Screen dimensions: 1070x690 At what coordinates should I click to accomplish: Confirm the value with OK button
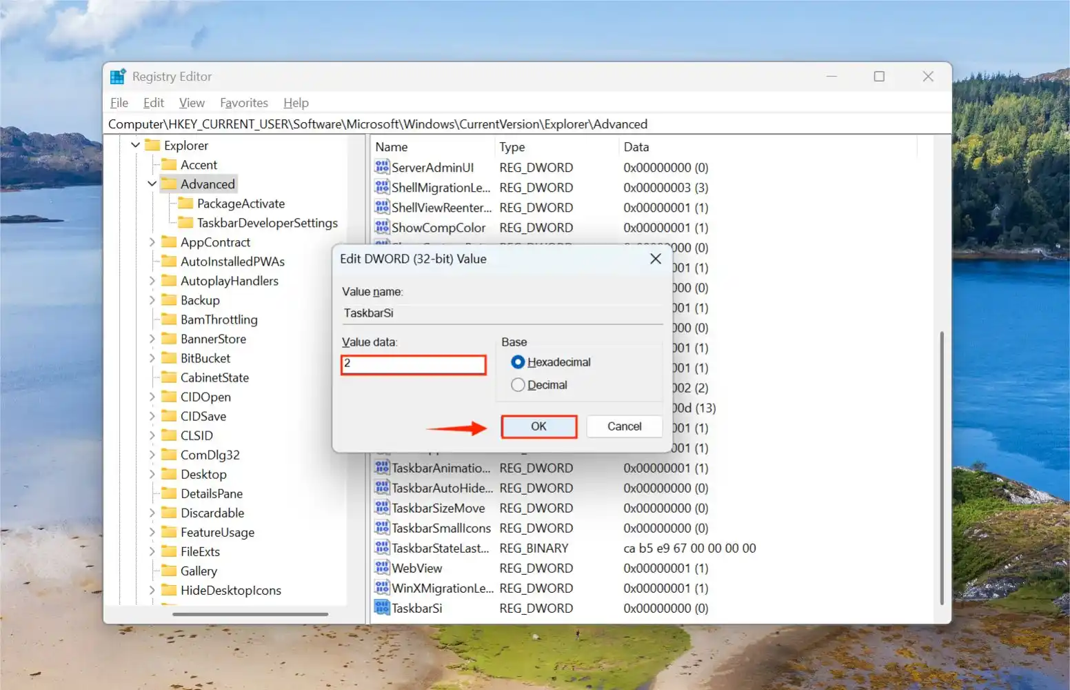coord(538,426)
